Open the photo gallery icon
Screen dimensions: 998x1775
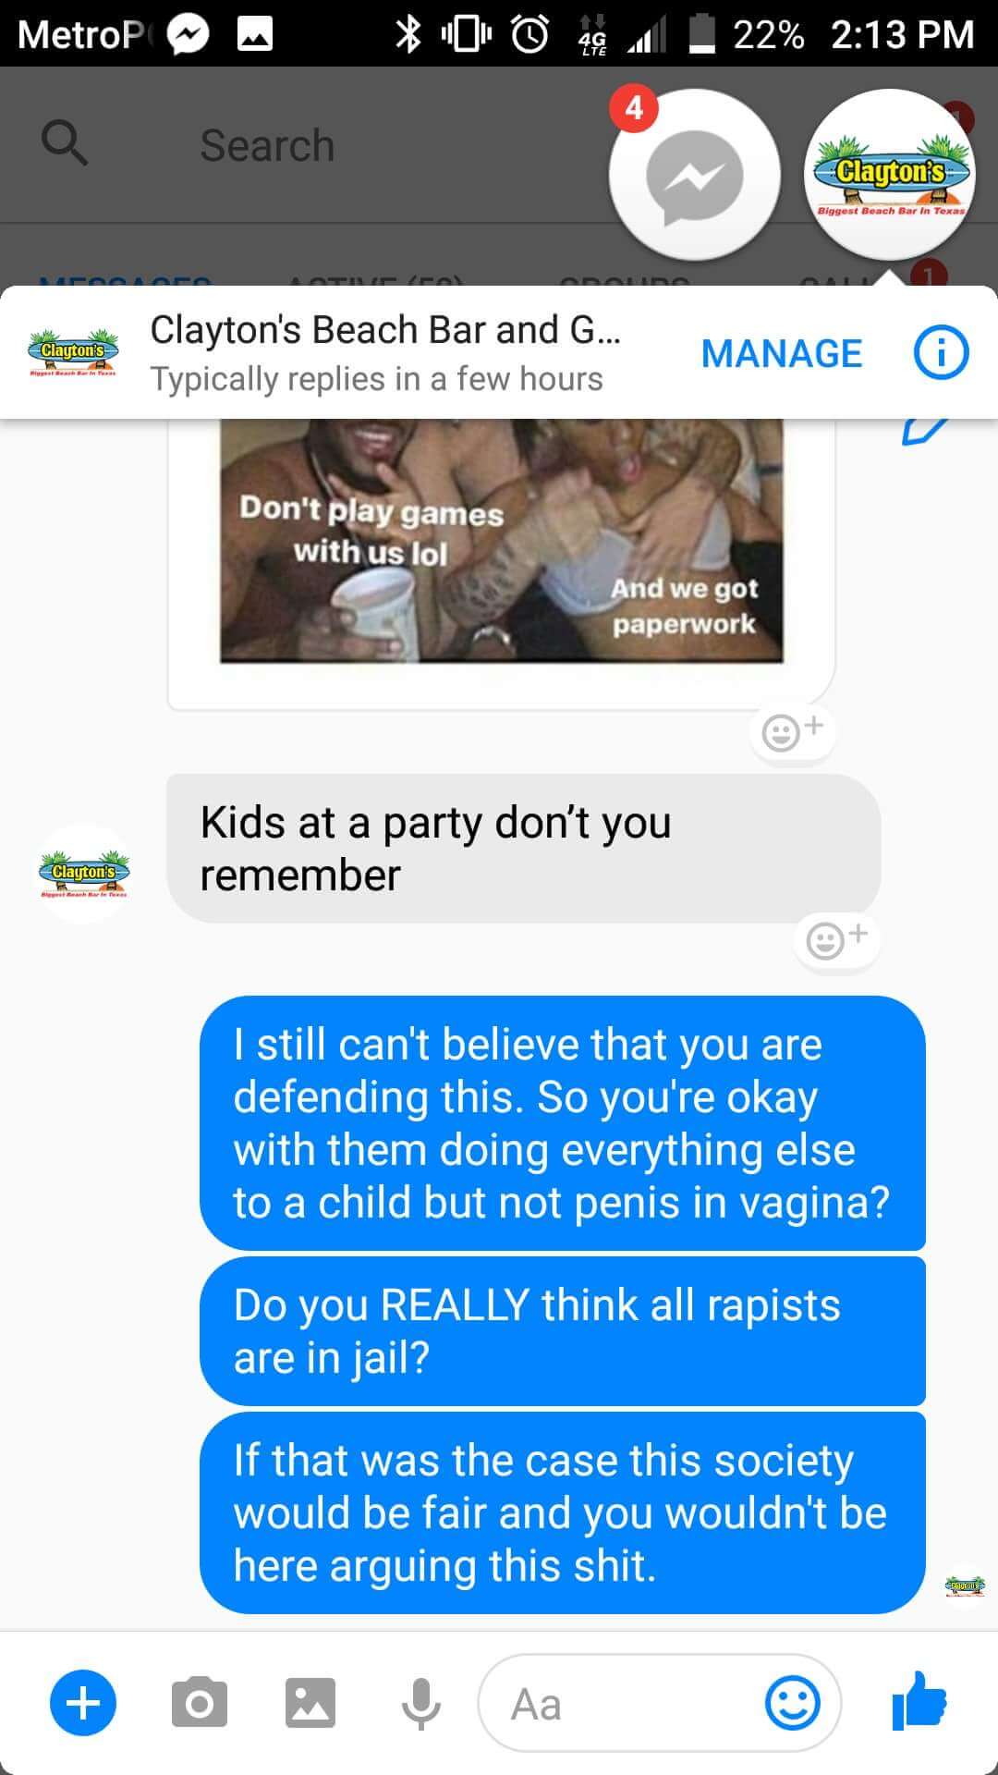310,1703
